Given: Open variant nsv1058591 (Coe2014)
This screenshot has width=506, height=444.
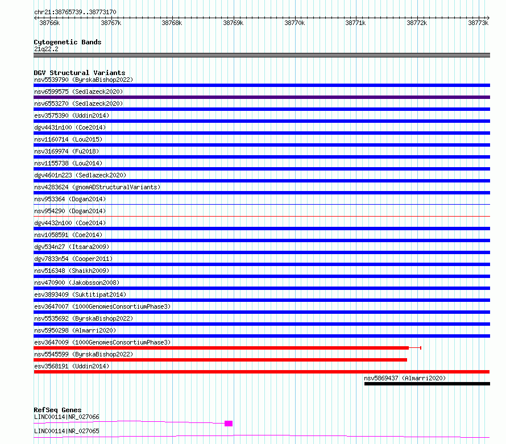Looking at the screenshot, I should [68, 235].
